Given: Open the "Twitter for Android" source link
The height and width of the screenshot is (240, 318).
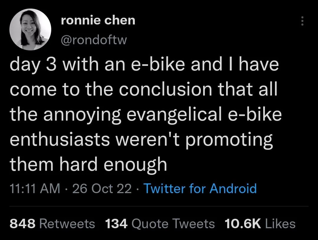Looking at the screenshot, I should coord(201,188).
